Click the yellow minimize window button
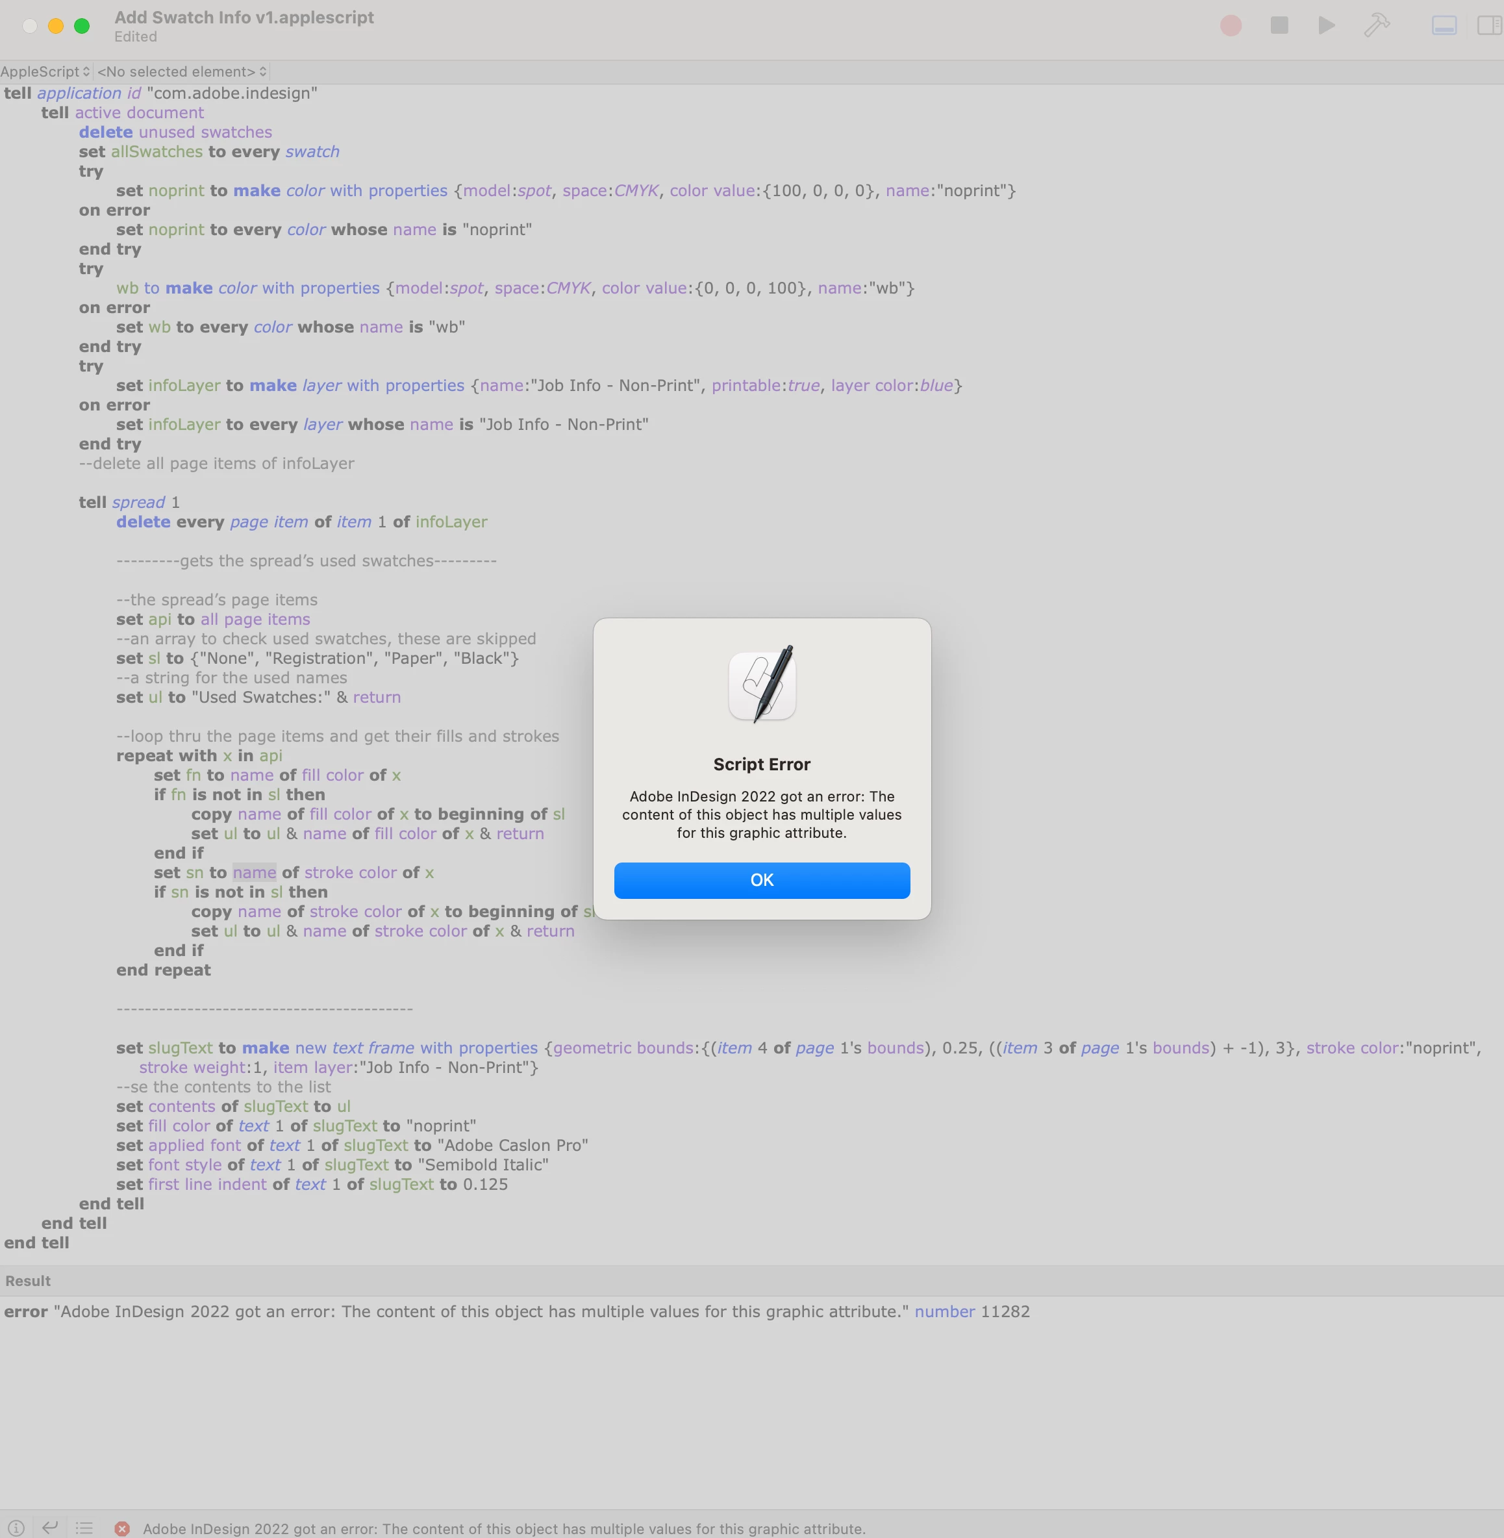The width and height of the screenshot is (1504, 1538). (55, 26)
